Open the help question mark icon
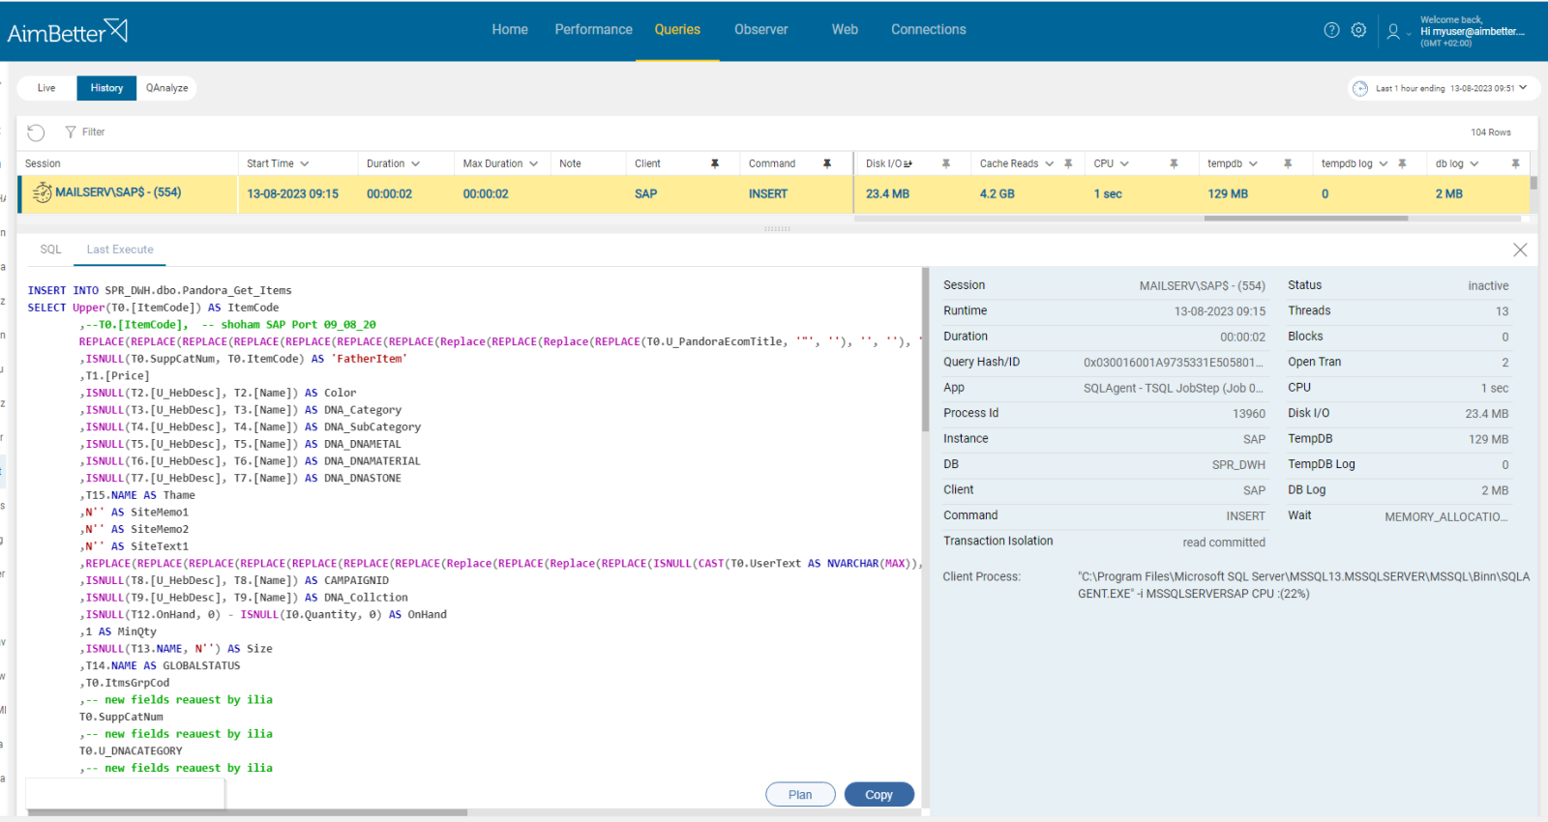This screenshot has width=1548, height=822. tap(1331, 30)
